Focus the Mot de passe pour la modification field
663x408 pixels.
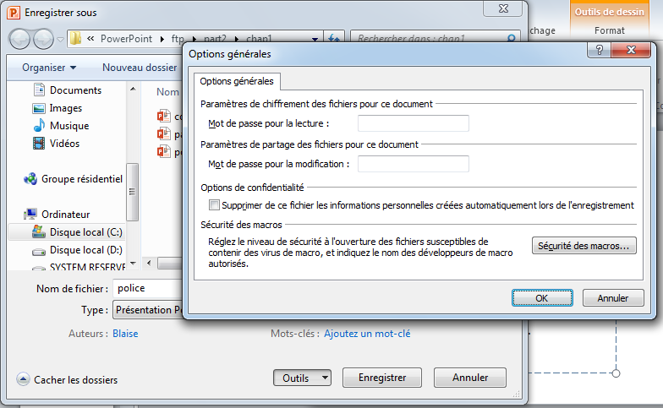coord(413,164)
